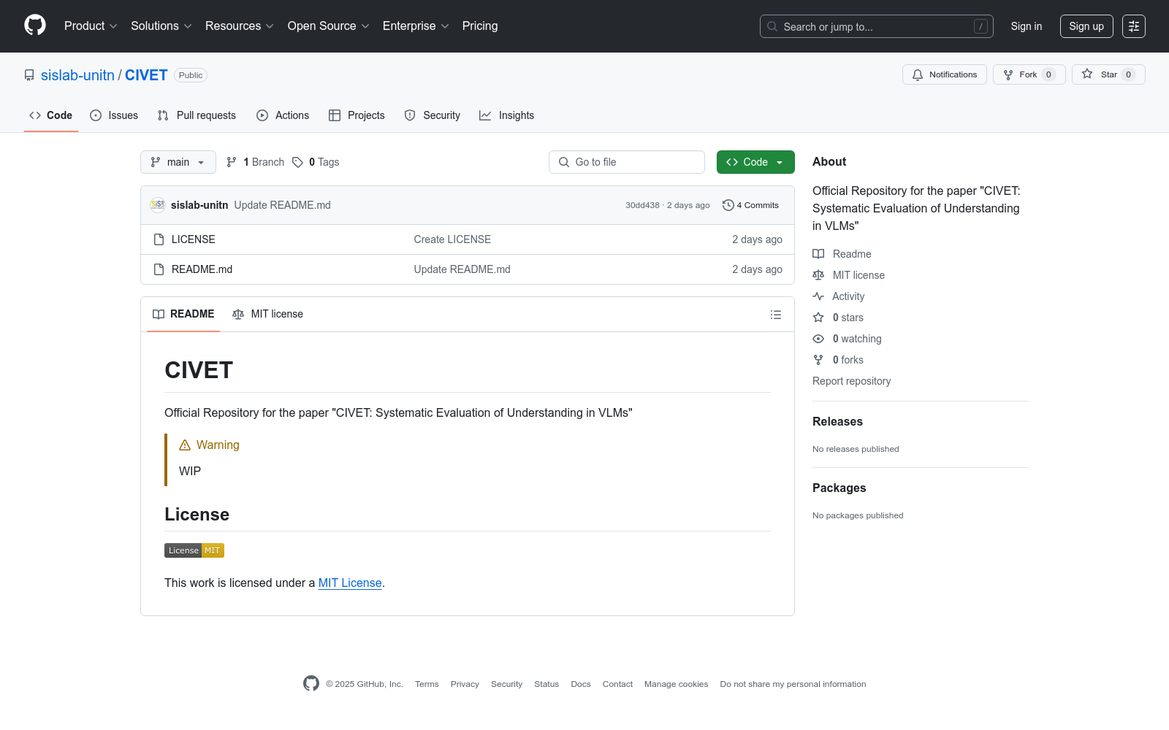Image resolution: width=1169 pixels, height=730 pixels.
Task: Click Sign in
Action: [x=1027, y=26]
